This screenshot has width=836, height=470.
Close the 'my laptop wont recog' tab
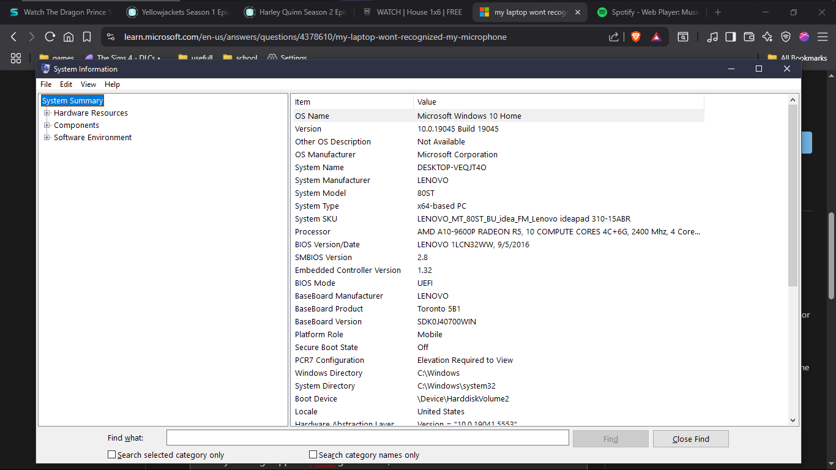(578, 12)
